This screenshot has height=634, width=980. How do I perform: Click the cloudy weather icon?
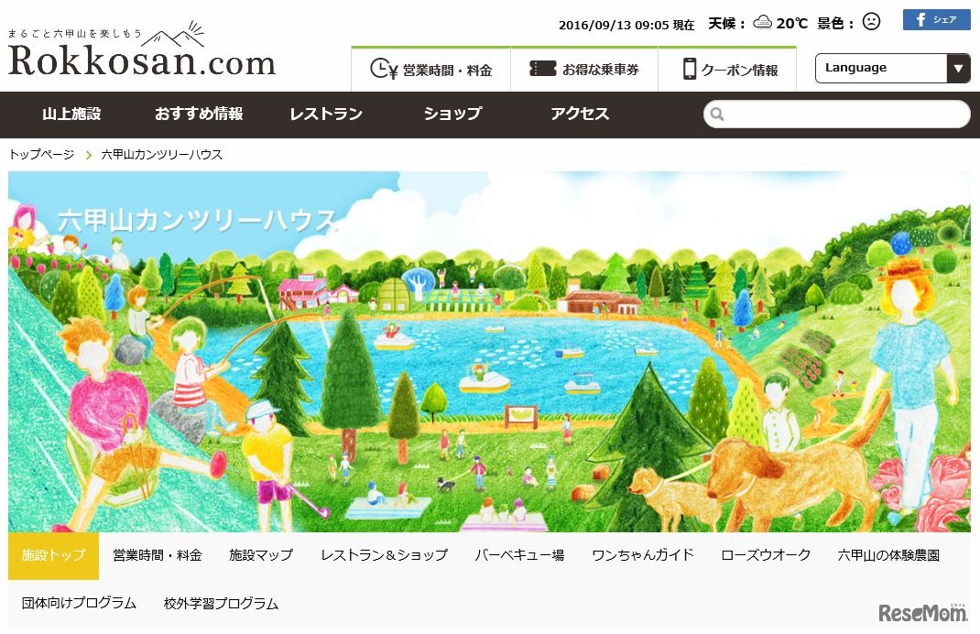pyautogui.click(x=763, y=23)
